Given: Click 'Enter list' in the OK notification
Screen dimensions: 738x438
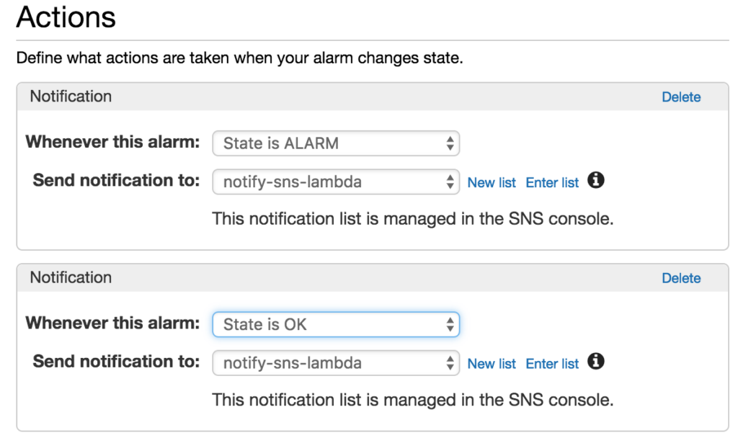Looking at the screenshot, I should 552,364.
